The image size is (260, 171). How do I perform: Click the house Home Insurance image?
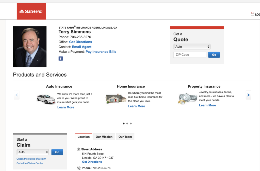116,99
